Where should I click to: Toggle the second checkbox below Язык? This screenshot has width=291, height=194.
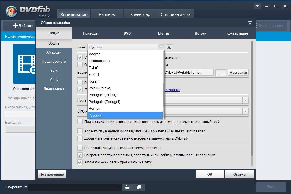point(80,65)
